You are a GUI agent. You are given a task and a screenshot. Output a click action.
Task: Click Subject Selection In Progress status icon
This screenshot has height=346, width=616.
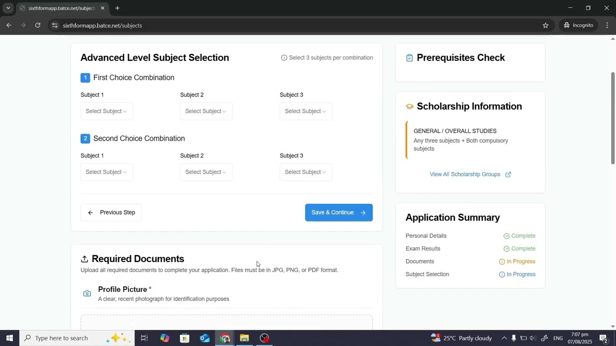tap(502, 274)
